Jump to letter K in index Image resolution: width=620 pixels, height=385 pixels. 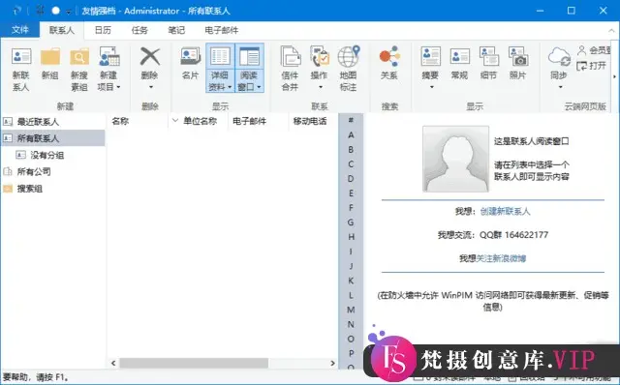click(x=351, y=281)
